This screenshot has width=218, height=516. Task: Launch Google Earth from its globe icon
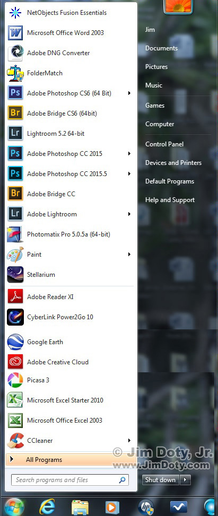click(15, 342)
